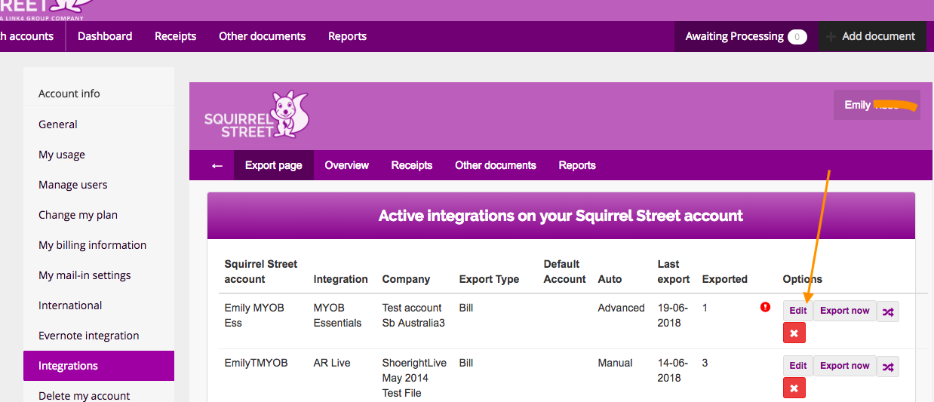Click the Manual auto setting cell

point(616,363)
